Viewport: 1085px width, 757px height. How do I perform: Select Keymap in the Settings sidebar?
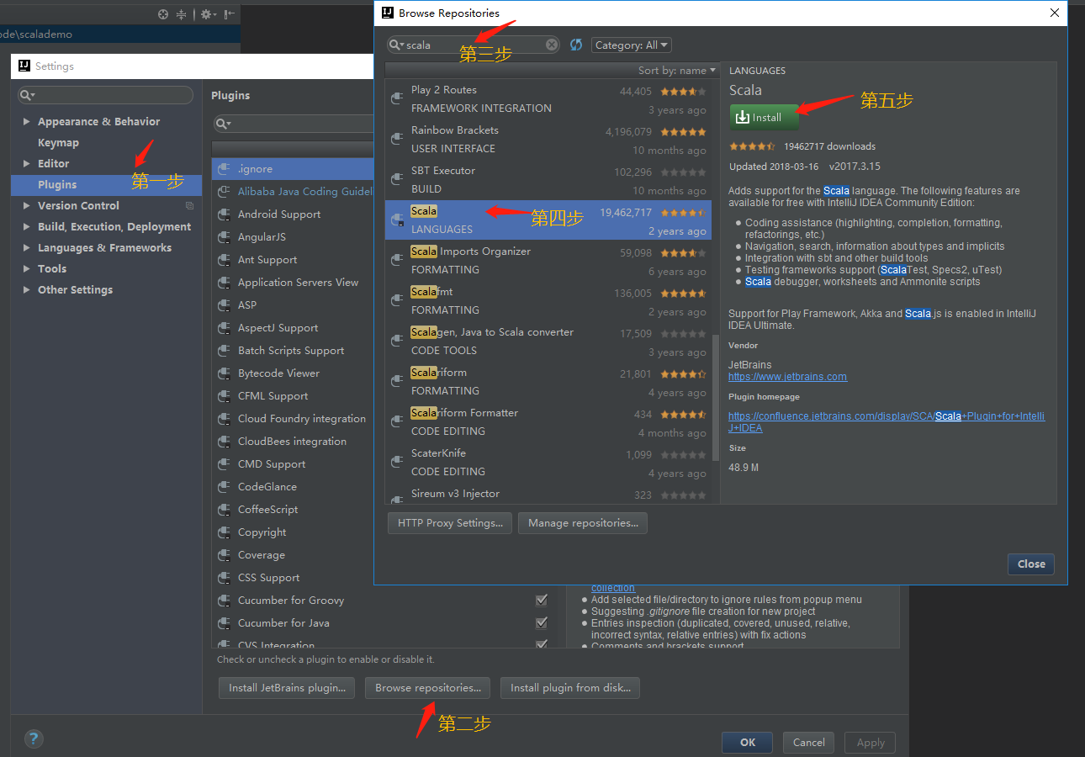click(x=58, y=142)
